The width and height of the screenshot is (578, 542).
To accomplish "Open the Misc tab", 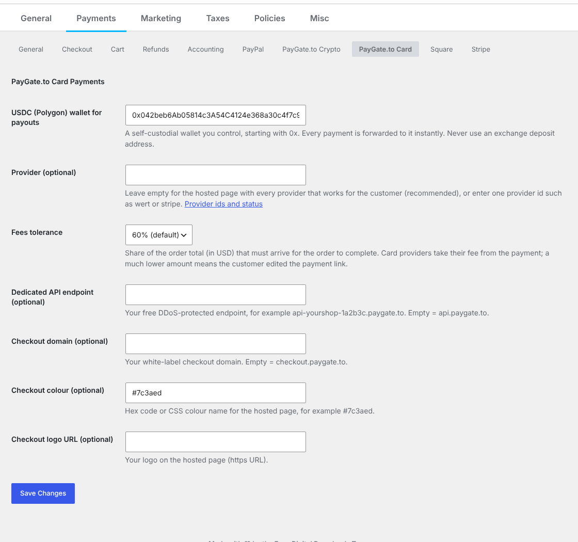I will (319, 19).
